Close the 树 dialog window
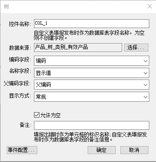This screenshot has width=156, height=162. (150, 6)
